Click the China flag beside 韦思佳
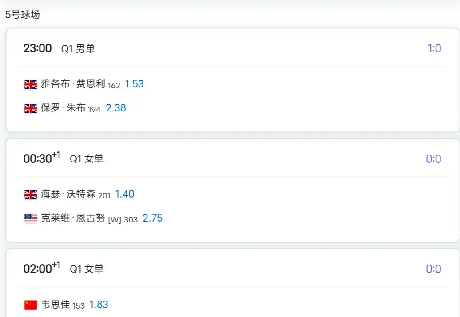This screenshot has height=317, width=460. [x=31, y=305]
